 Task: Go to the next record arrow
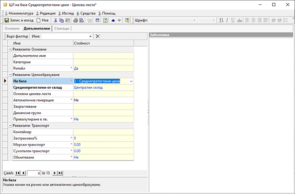click(55, 173)
